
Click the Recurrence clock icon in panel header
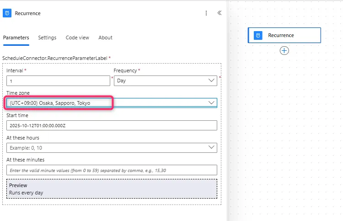point(7,13)
